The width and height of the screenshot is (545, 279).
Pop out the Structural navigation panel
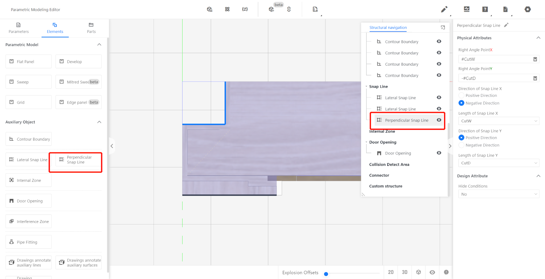pos(443,28)
